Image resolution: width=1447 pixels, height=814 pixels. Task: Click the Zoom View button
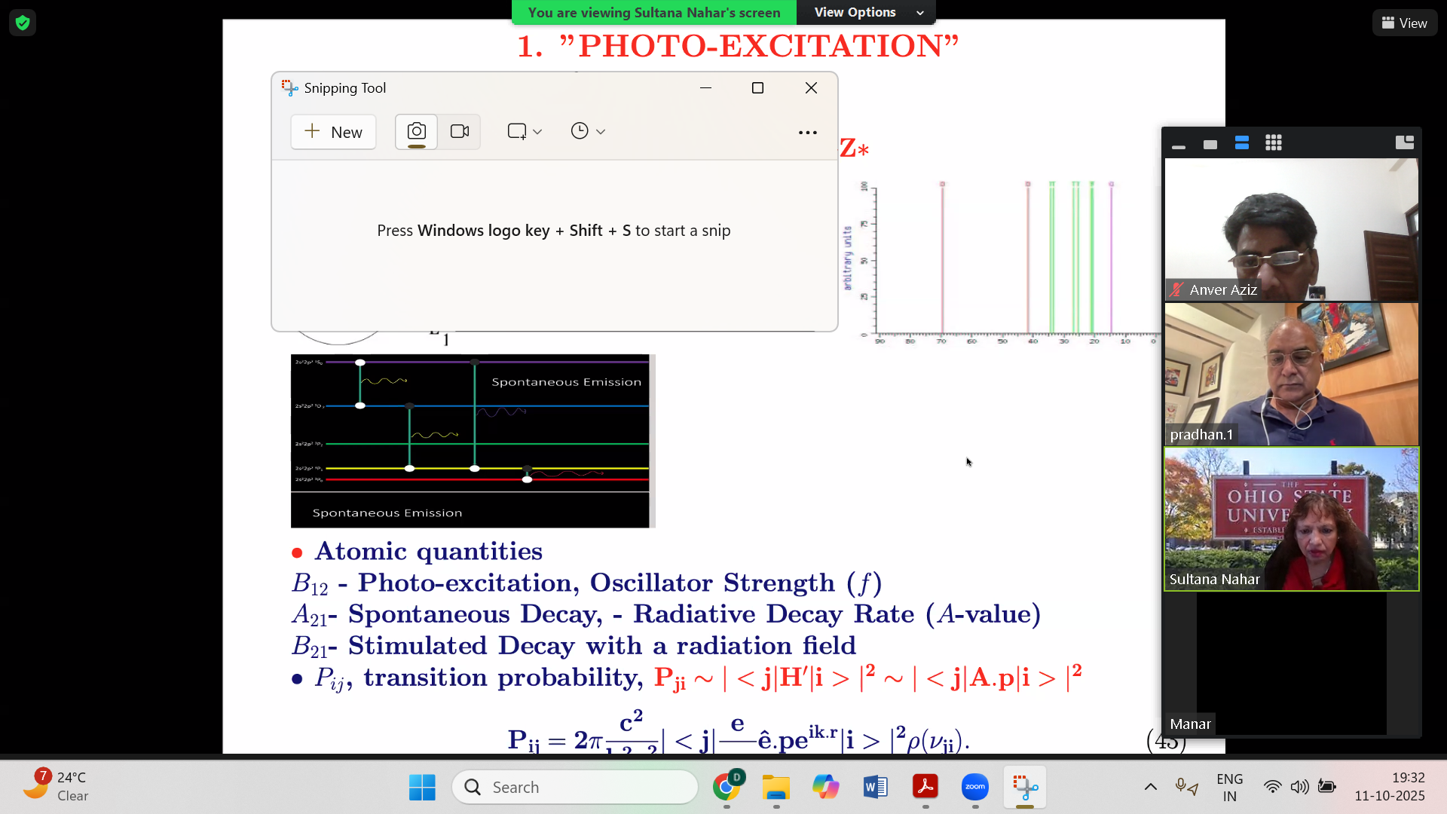coord(1404,23)
